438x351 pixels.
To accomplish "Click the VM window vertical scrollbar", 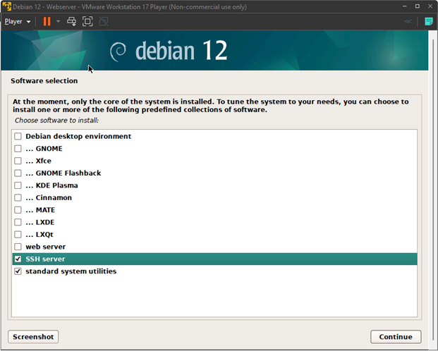I will click(x=433, y=190).
